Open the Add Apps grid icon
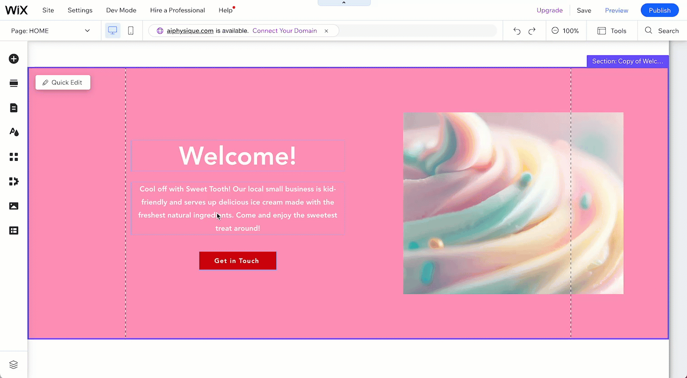The width and height of the screenshot is (687, 378). tap(14, 157)
